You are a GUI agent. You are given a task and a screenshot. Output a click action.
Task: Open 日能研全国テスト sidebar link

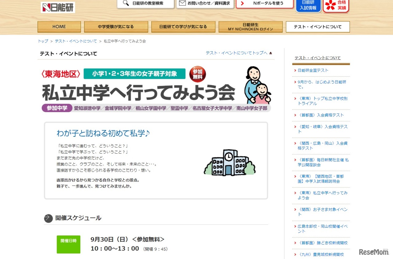(x=313, y=70)
